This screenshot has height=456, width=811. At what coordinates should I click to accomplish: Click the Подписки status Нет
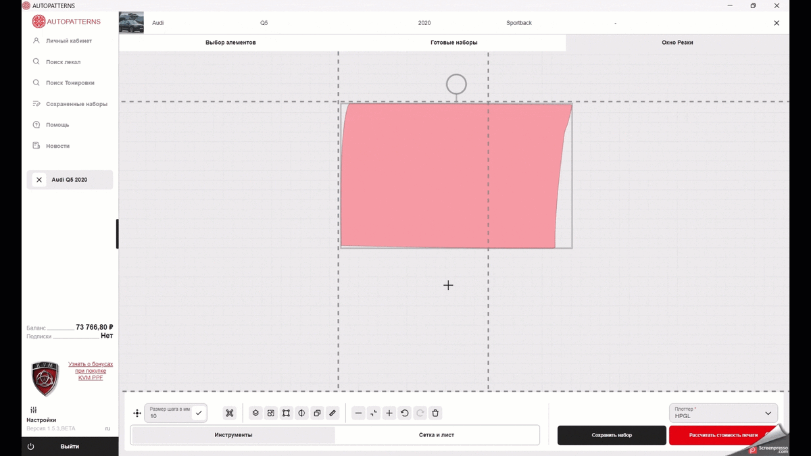coord(107,336)
